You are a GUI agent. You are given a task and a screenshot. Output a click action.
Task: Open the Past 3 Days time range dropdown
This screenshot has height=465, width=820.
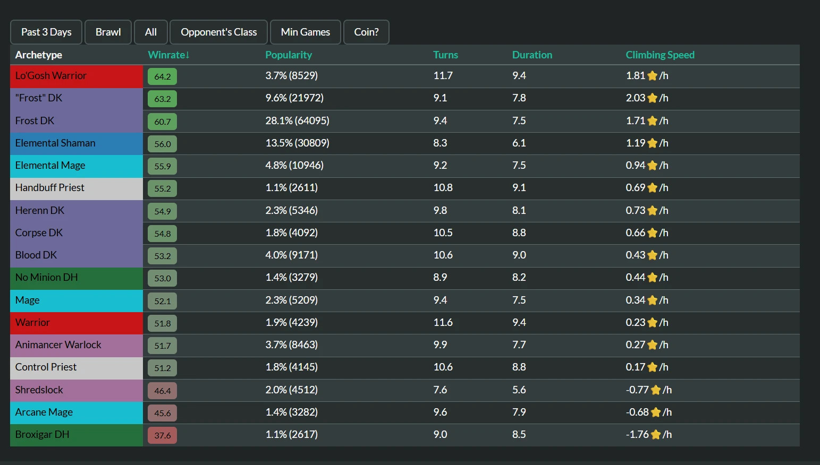point(46,32)
